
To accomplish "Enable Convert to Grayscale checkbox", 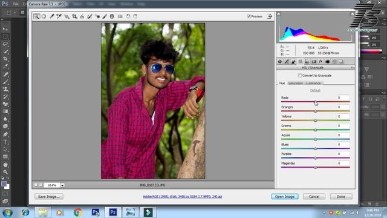I will pos(300,75).
